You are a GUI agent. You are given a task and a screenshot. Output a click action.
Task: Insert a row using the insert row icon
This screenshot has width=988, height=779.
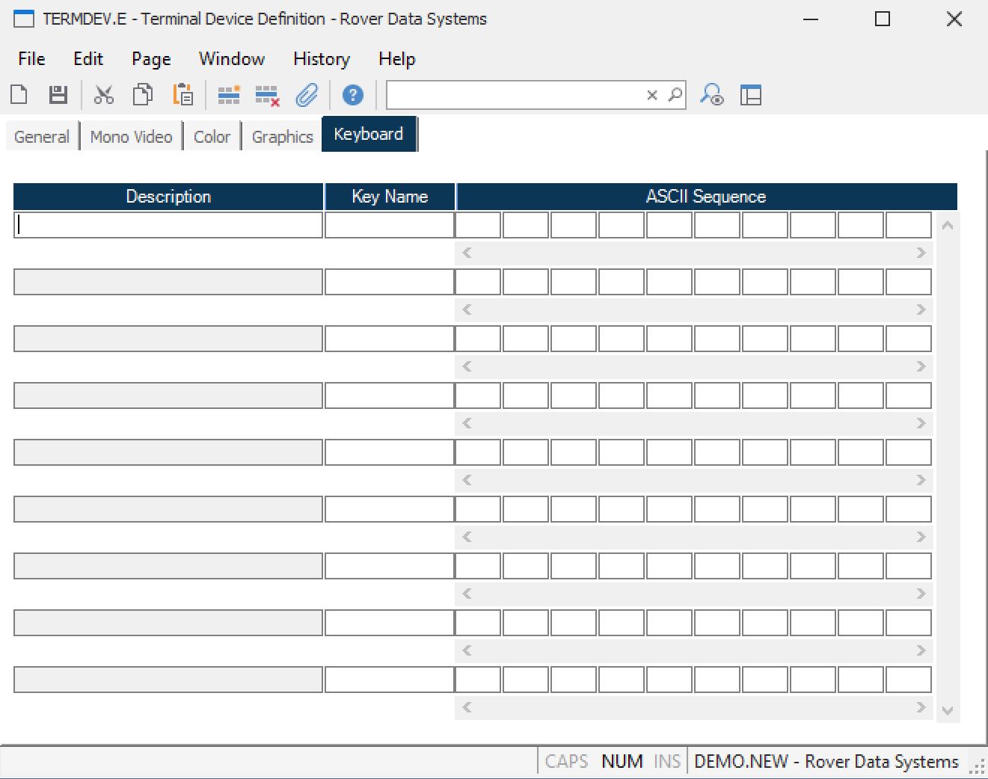point(228,95)
